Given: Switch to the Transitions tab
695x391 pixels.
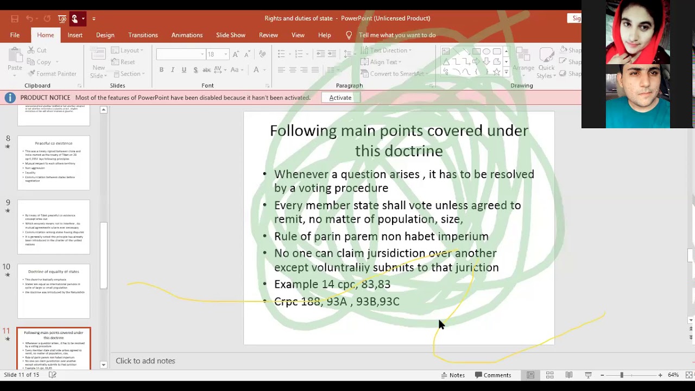Looking at the screenshot, I should tap(143, 35).
